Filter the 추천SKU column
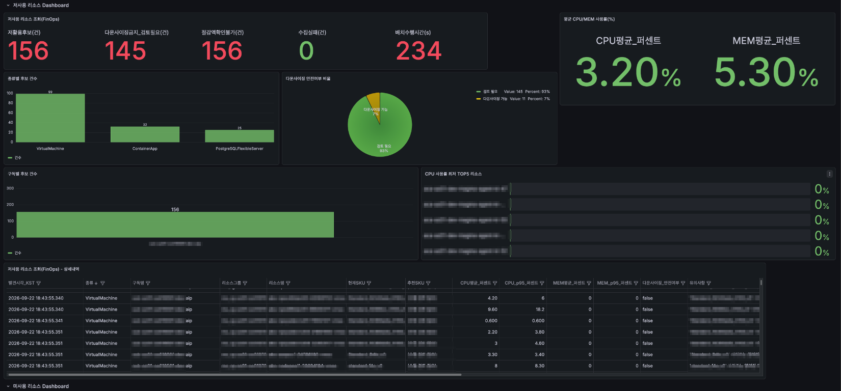The width and height of the screenshot is (841, 391). click(428, 283)
